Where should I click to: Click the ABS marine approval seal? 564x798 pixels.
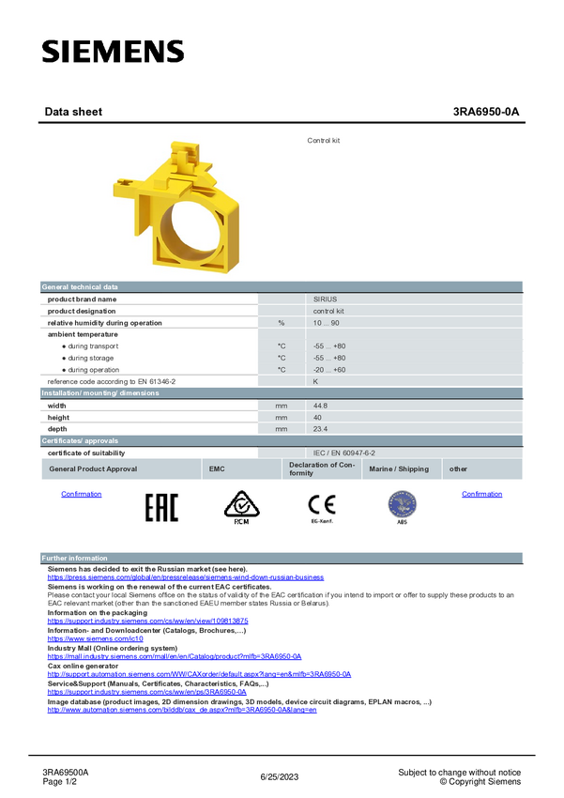(x=402, y=507)
